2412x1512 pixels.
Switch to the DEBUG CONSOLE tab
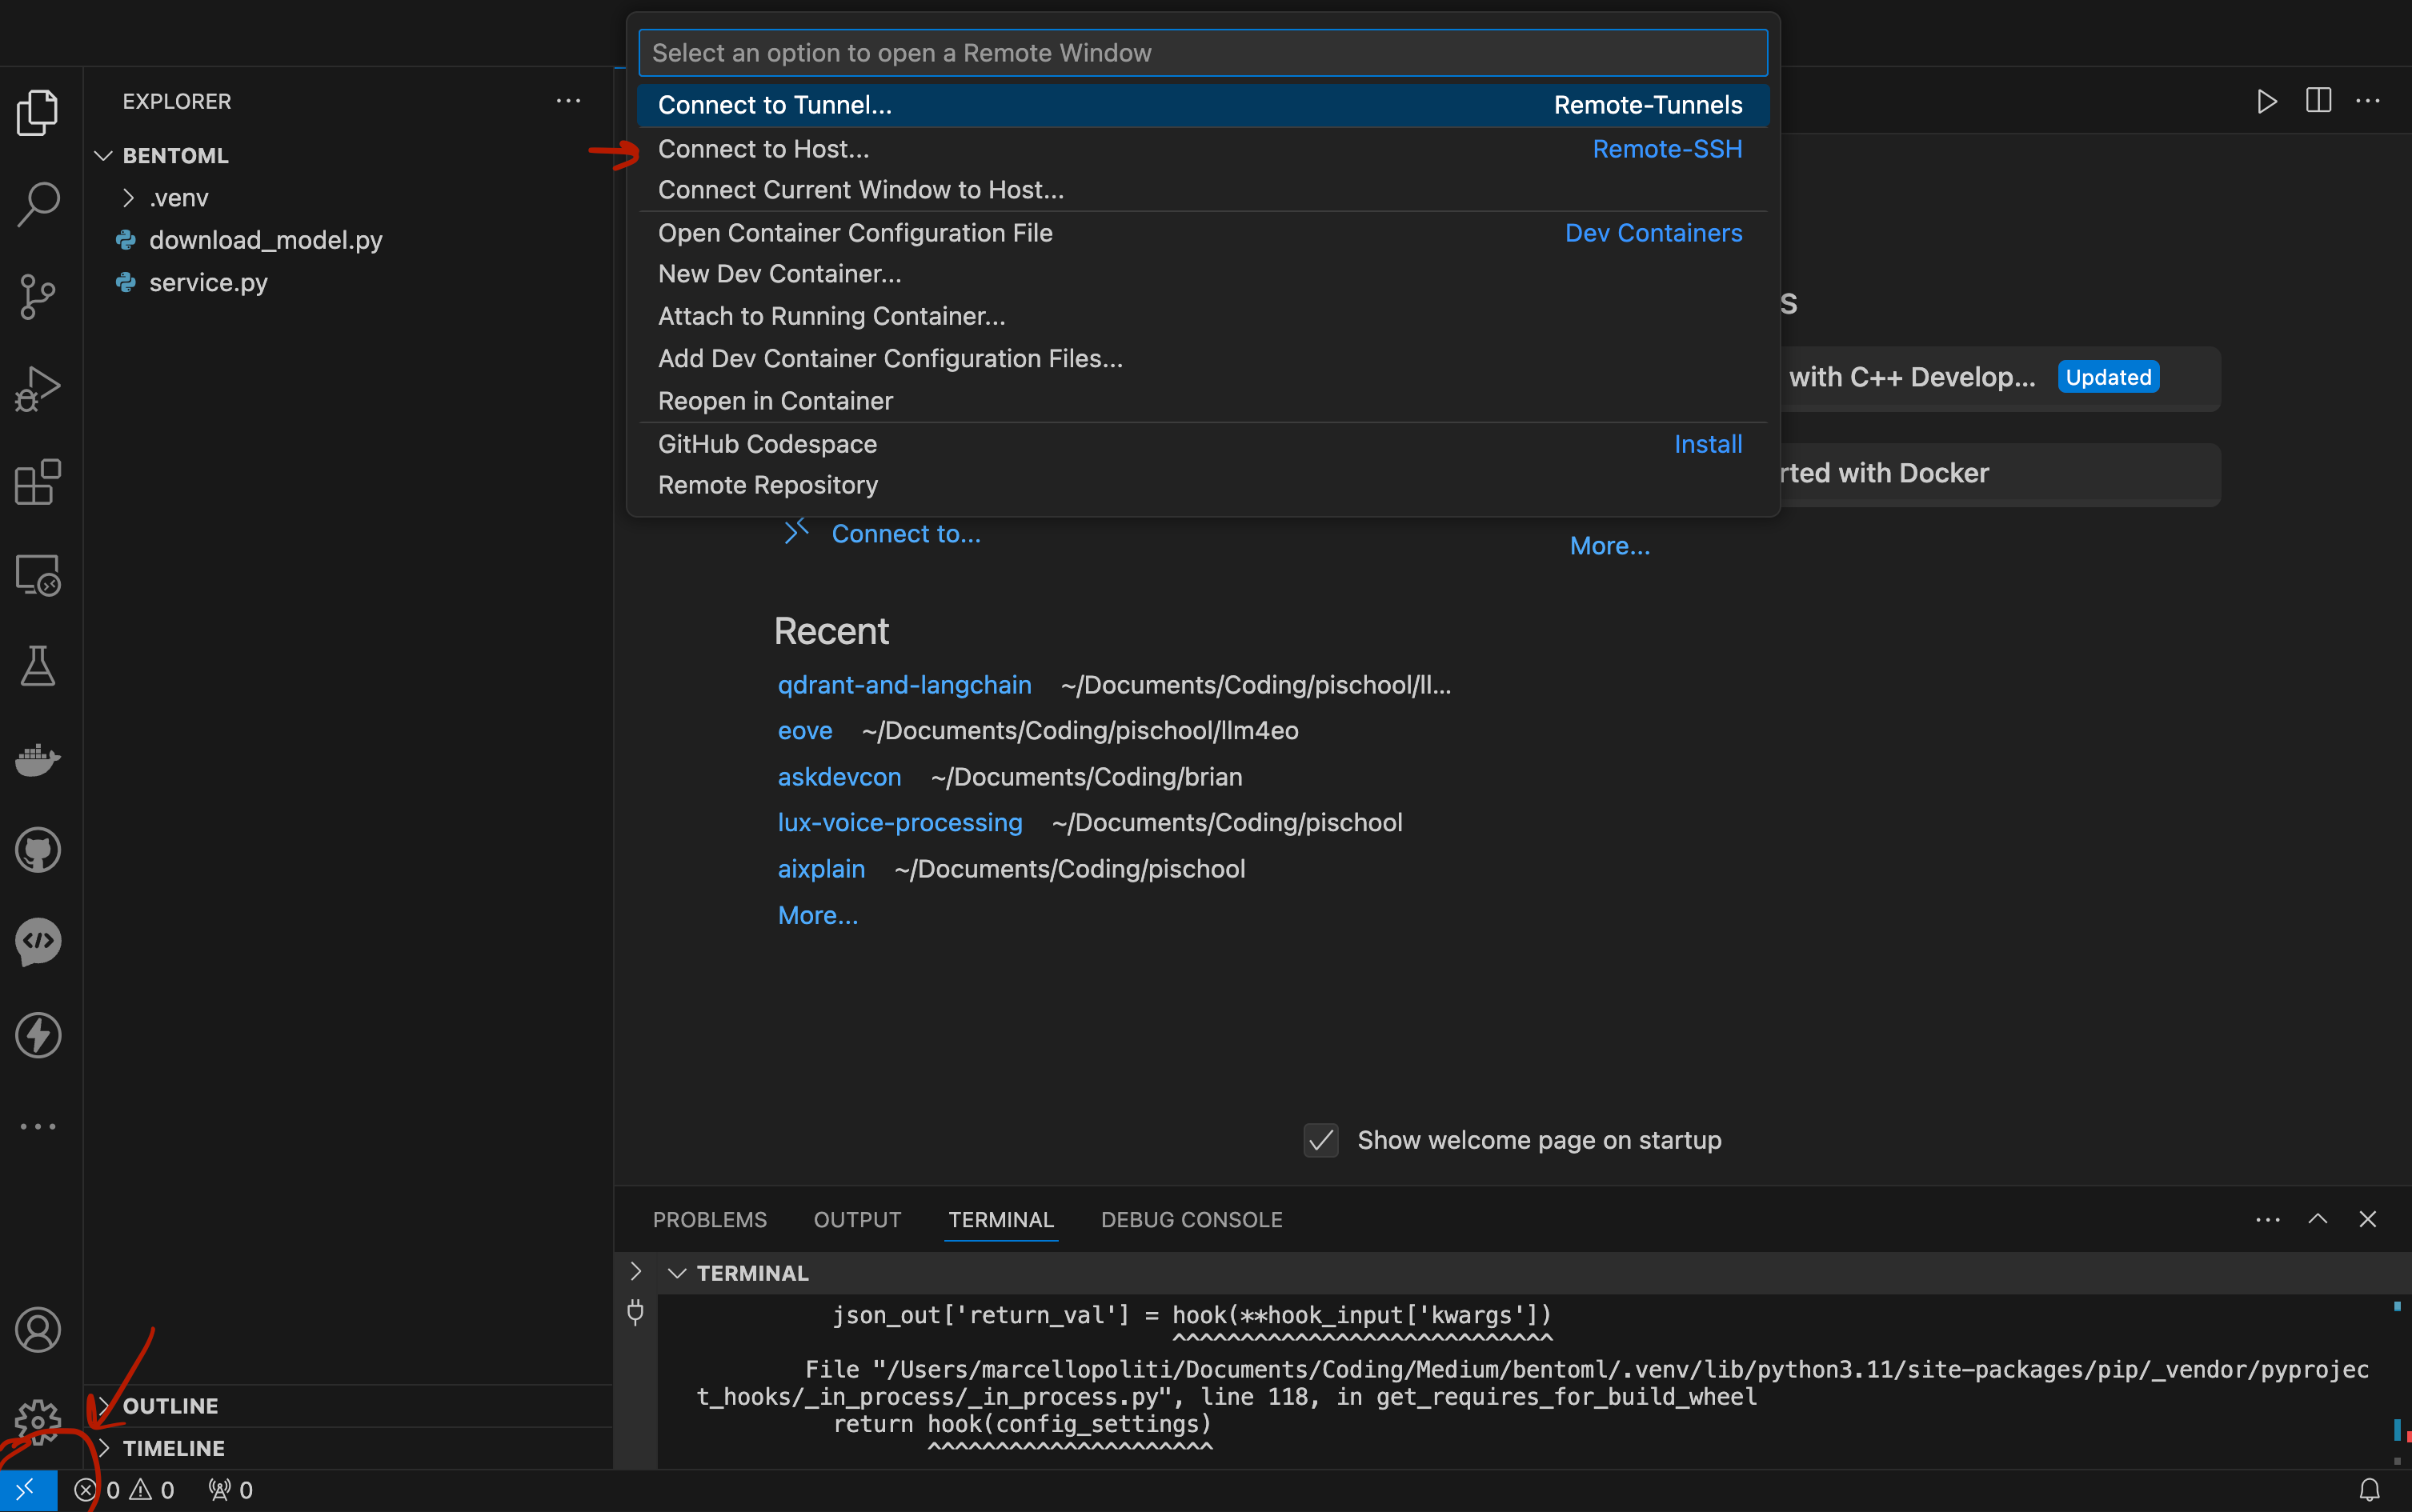[x=1191, y=1219]
